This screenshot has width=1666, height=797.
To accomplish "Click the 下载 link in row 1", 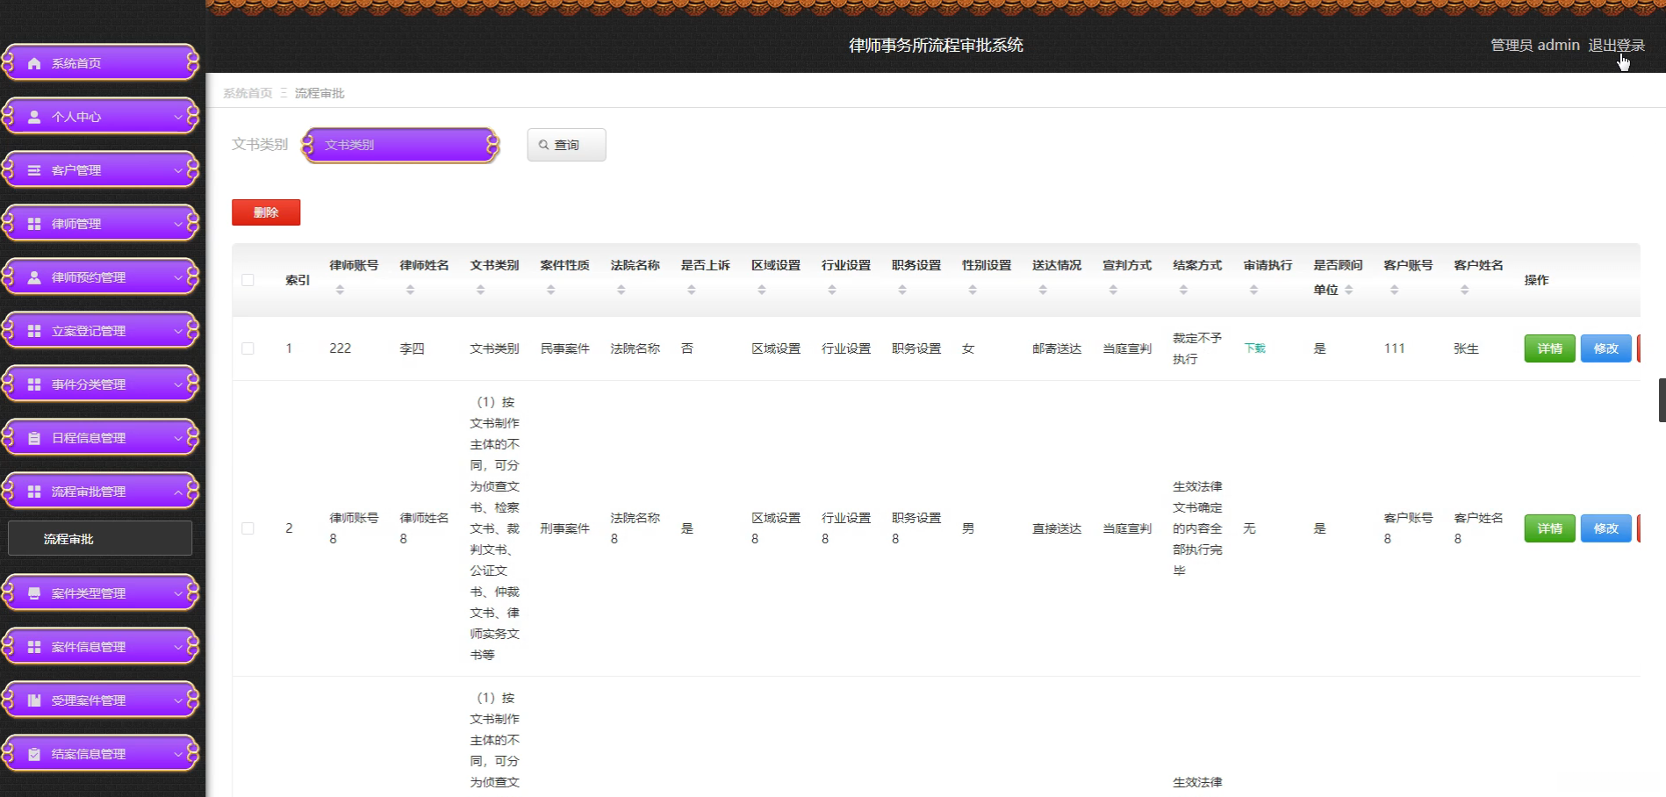I will pos(1254,348).
